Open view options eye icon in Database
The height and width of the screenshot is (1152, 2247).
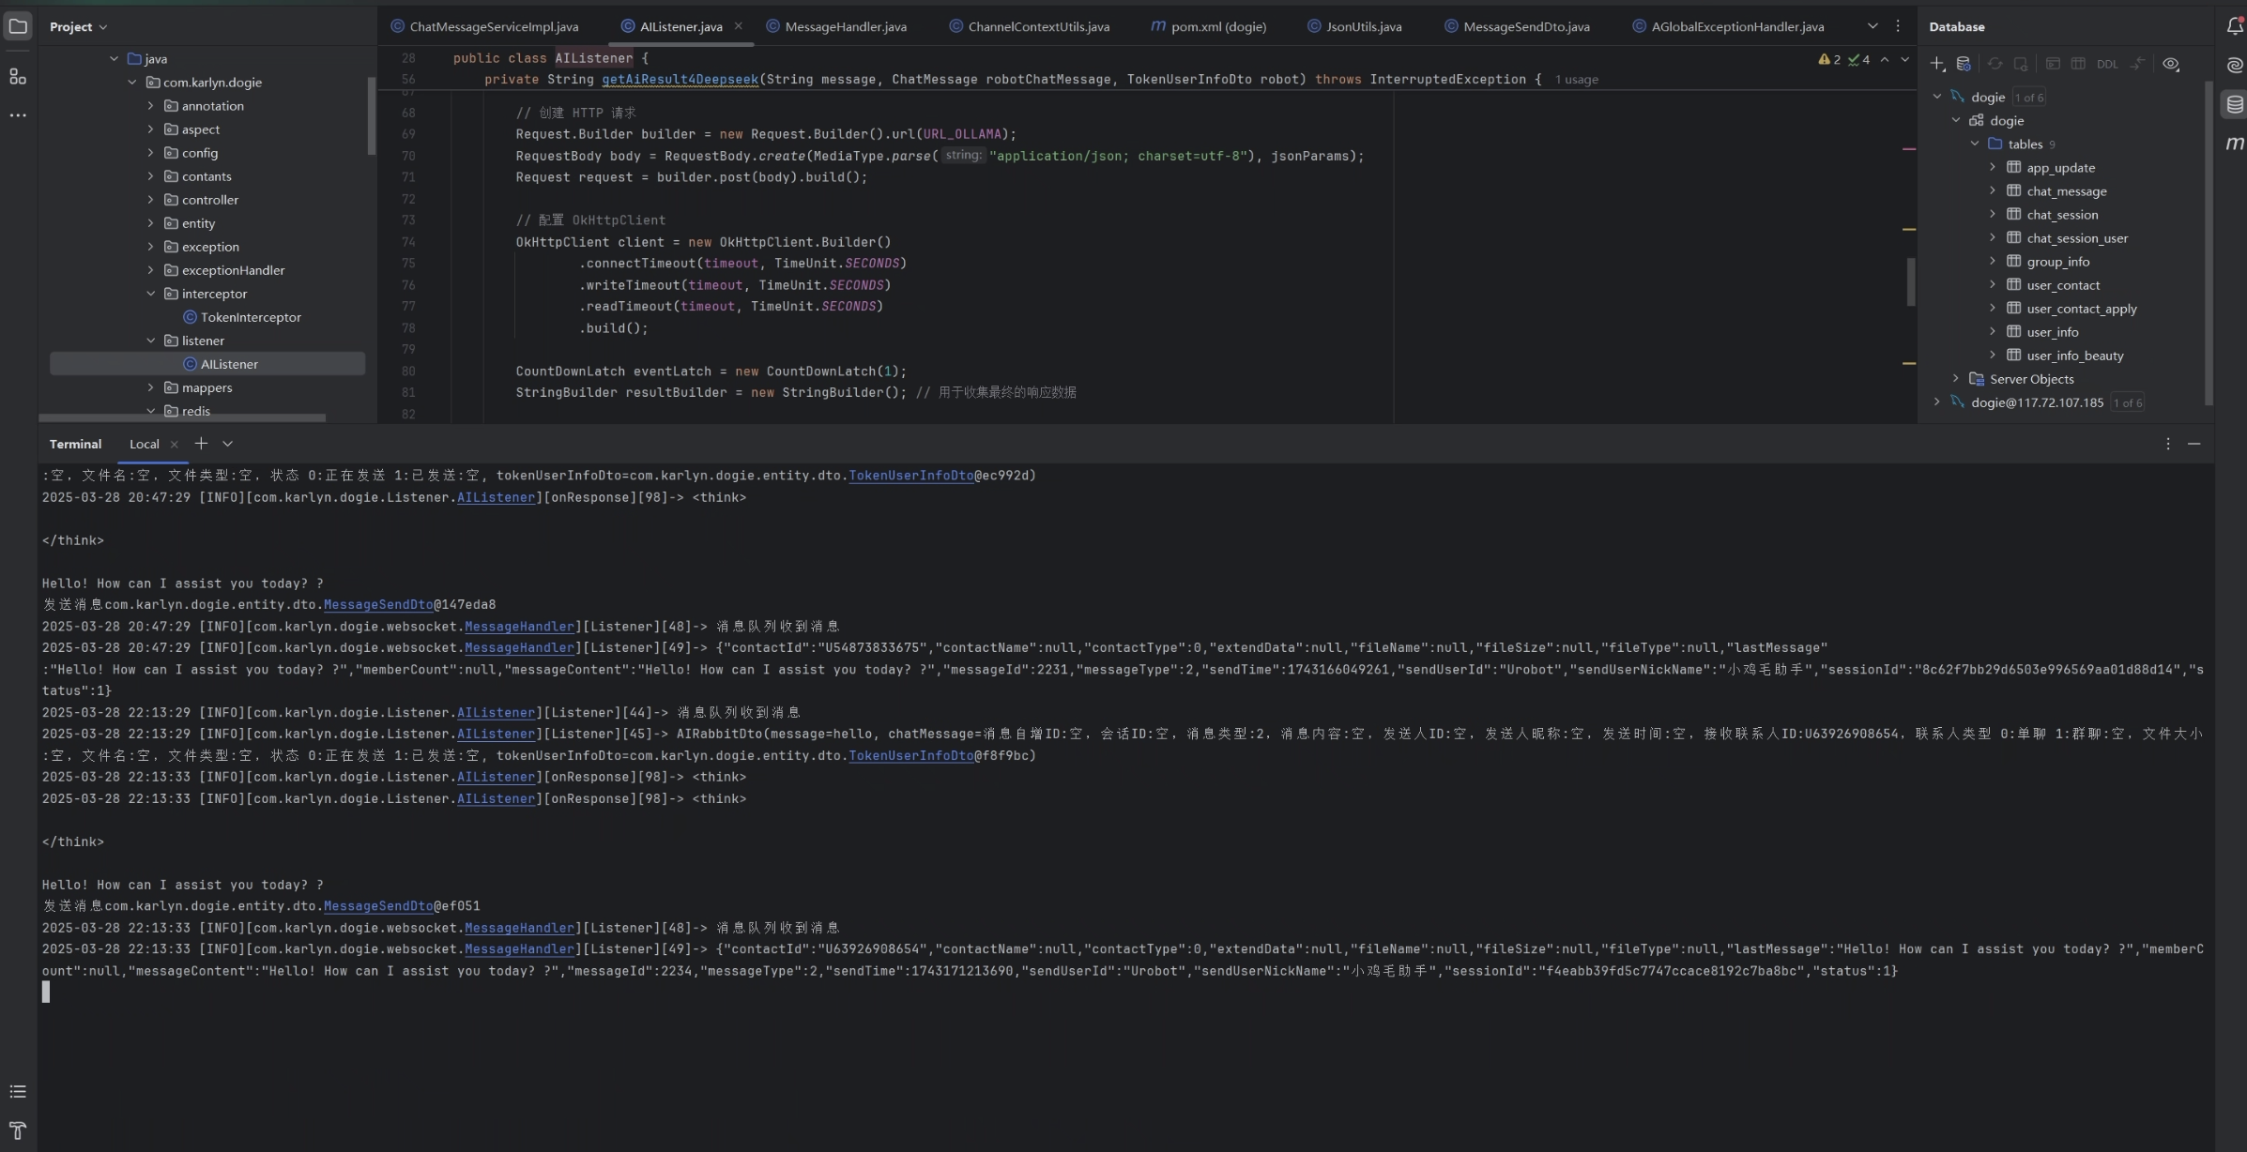[x=2171, y=64]
